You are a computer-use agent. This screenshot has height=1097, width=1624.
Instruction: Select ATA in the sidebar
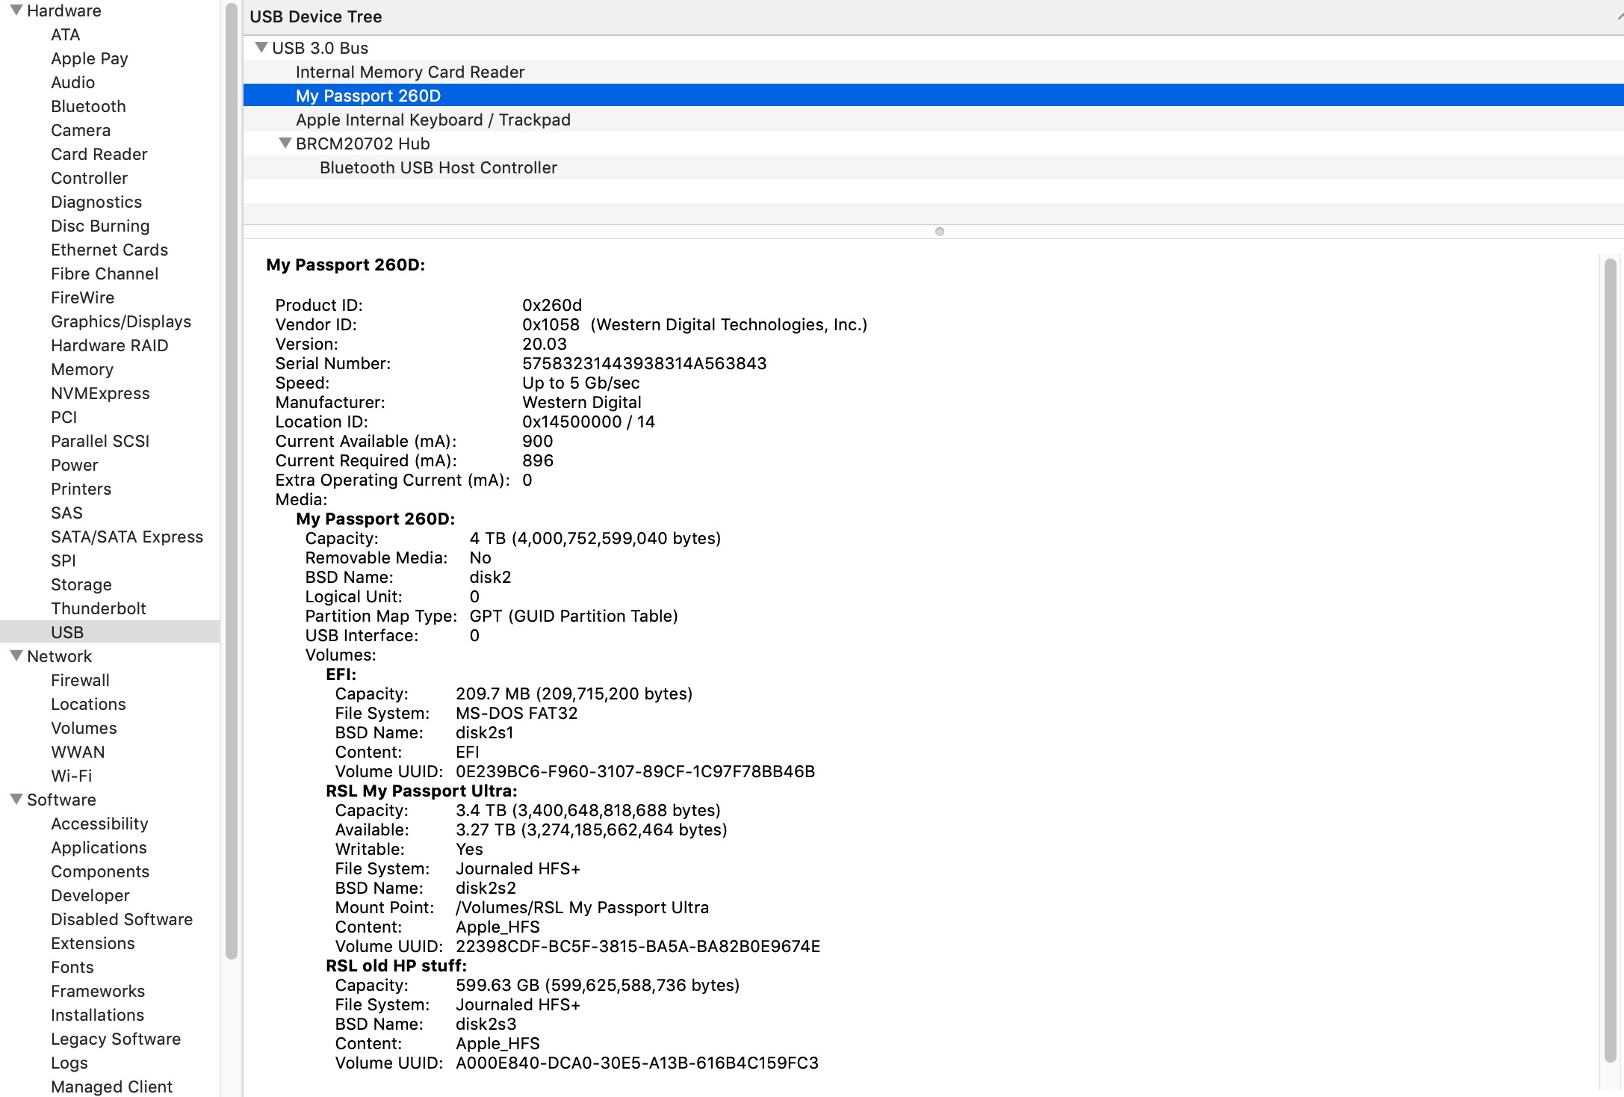click(66, 34)
